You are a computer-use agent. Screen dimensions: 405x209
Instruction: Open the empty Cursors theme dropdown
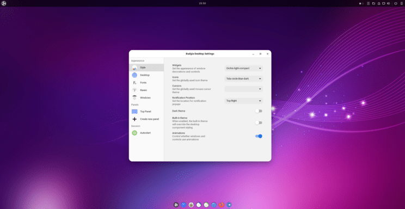click(x=243, y=89)
